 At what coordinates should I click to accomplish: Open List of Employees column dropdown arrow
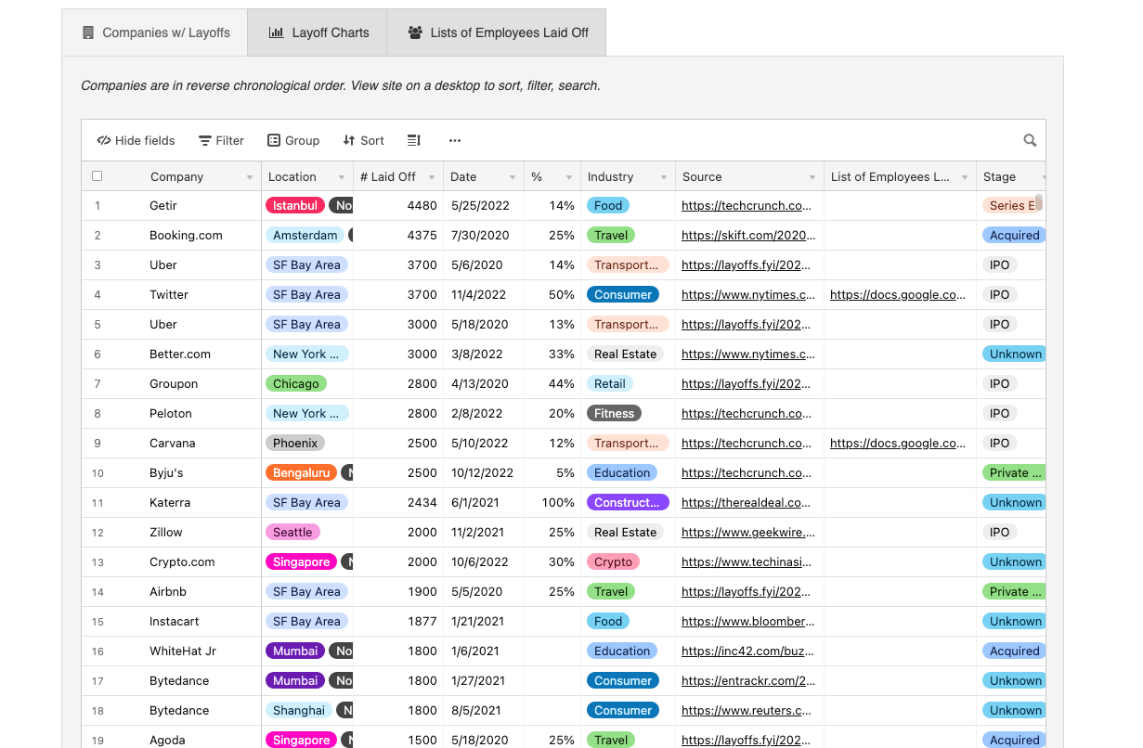(x=965, y=177)
